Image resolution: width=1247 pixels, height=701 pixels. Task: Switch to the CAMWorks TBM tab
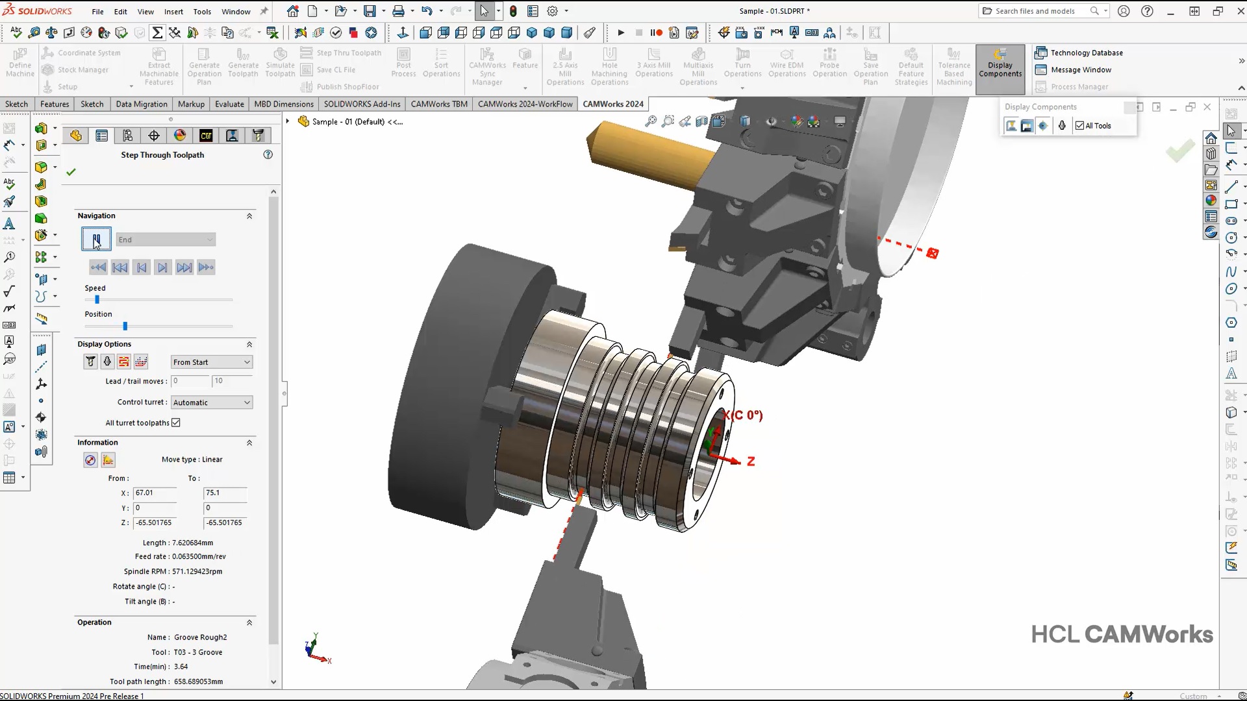click(439, 104)
